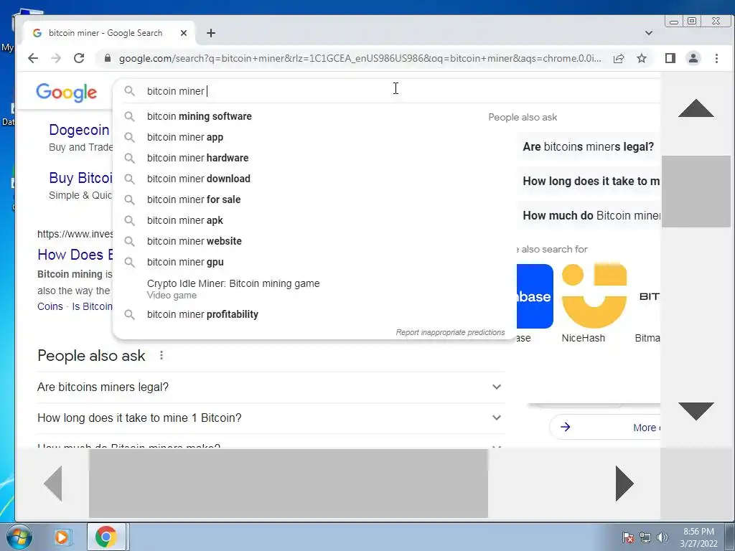Open the Coinbase thumbnail
This screenshot has width=735, height=551.
(535, 296)
